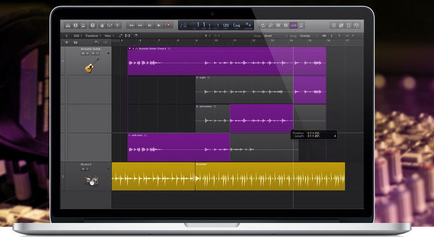Mute the Acoustic Guitar track

point(83,53)
